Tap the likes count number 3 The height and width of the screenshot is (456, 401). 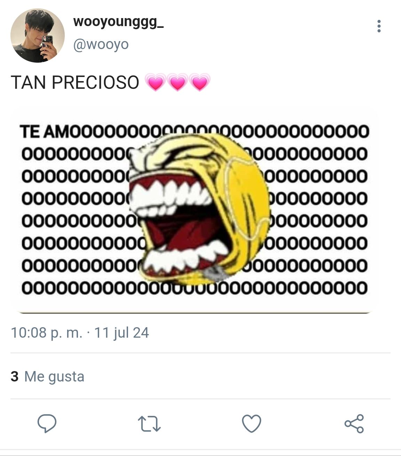(x=14, y=377)
